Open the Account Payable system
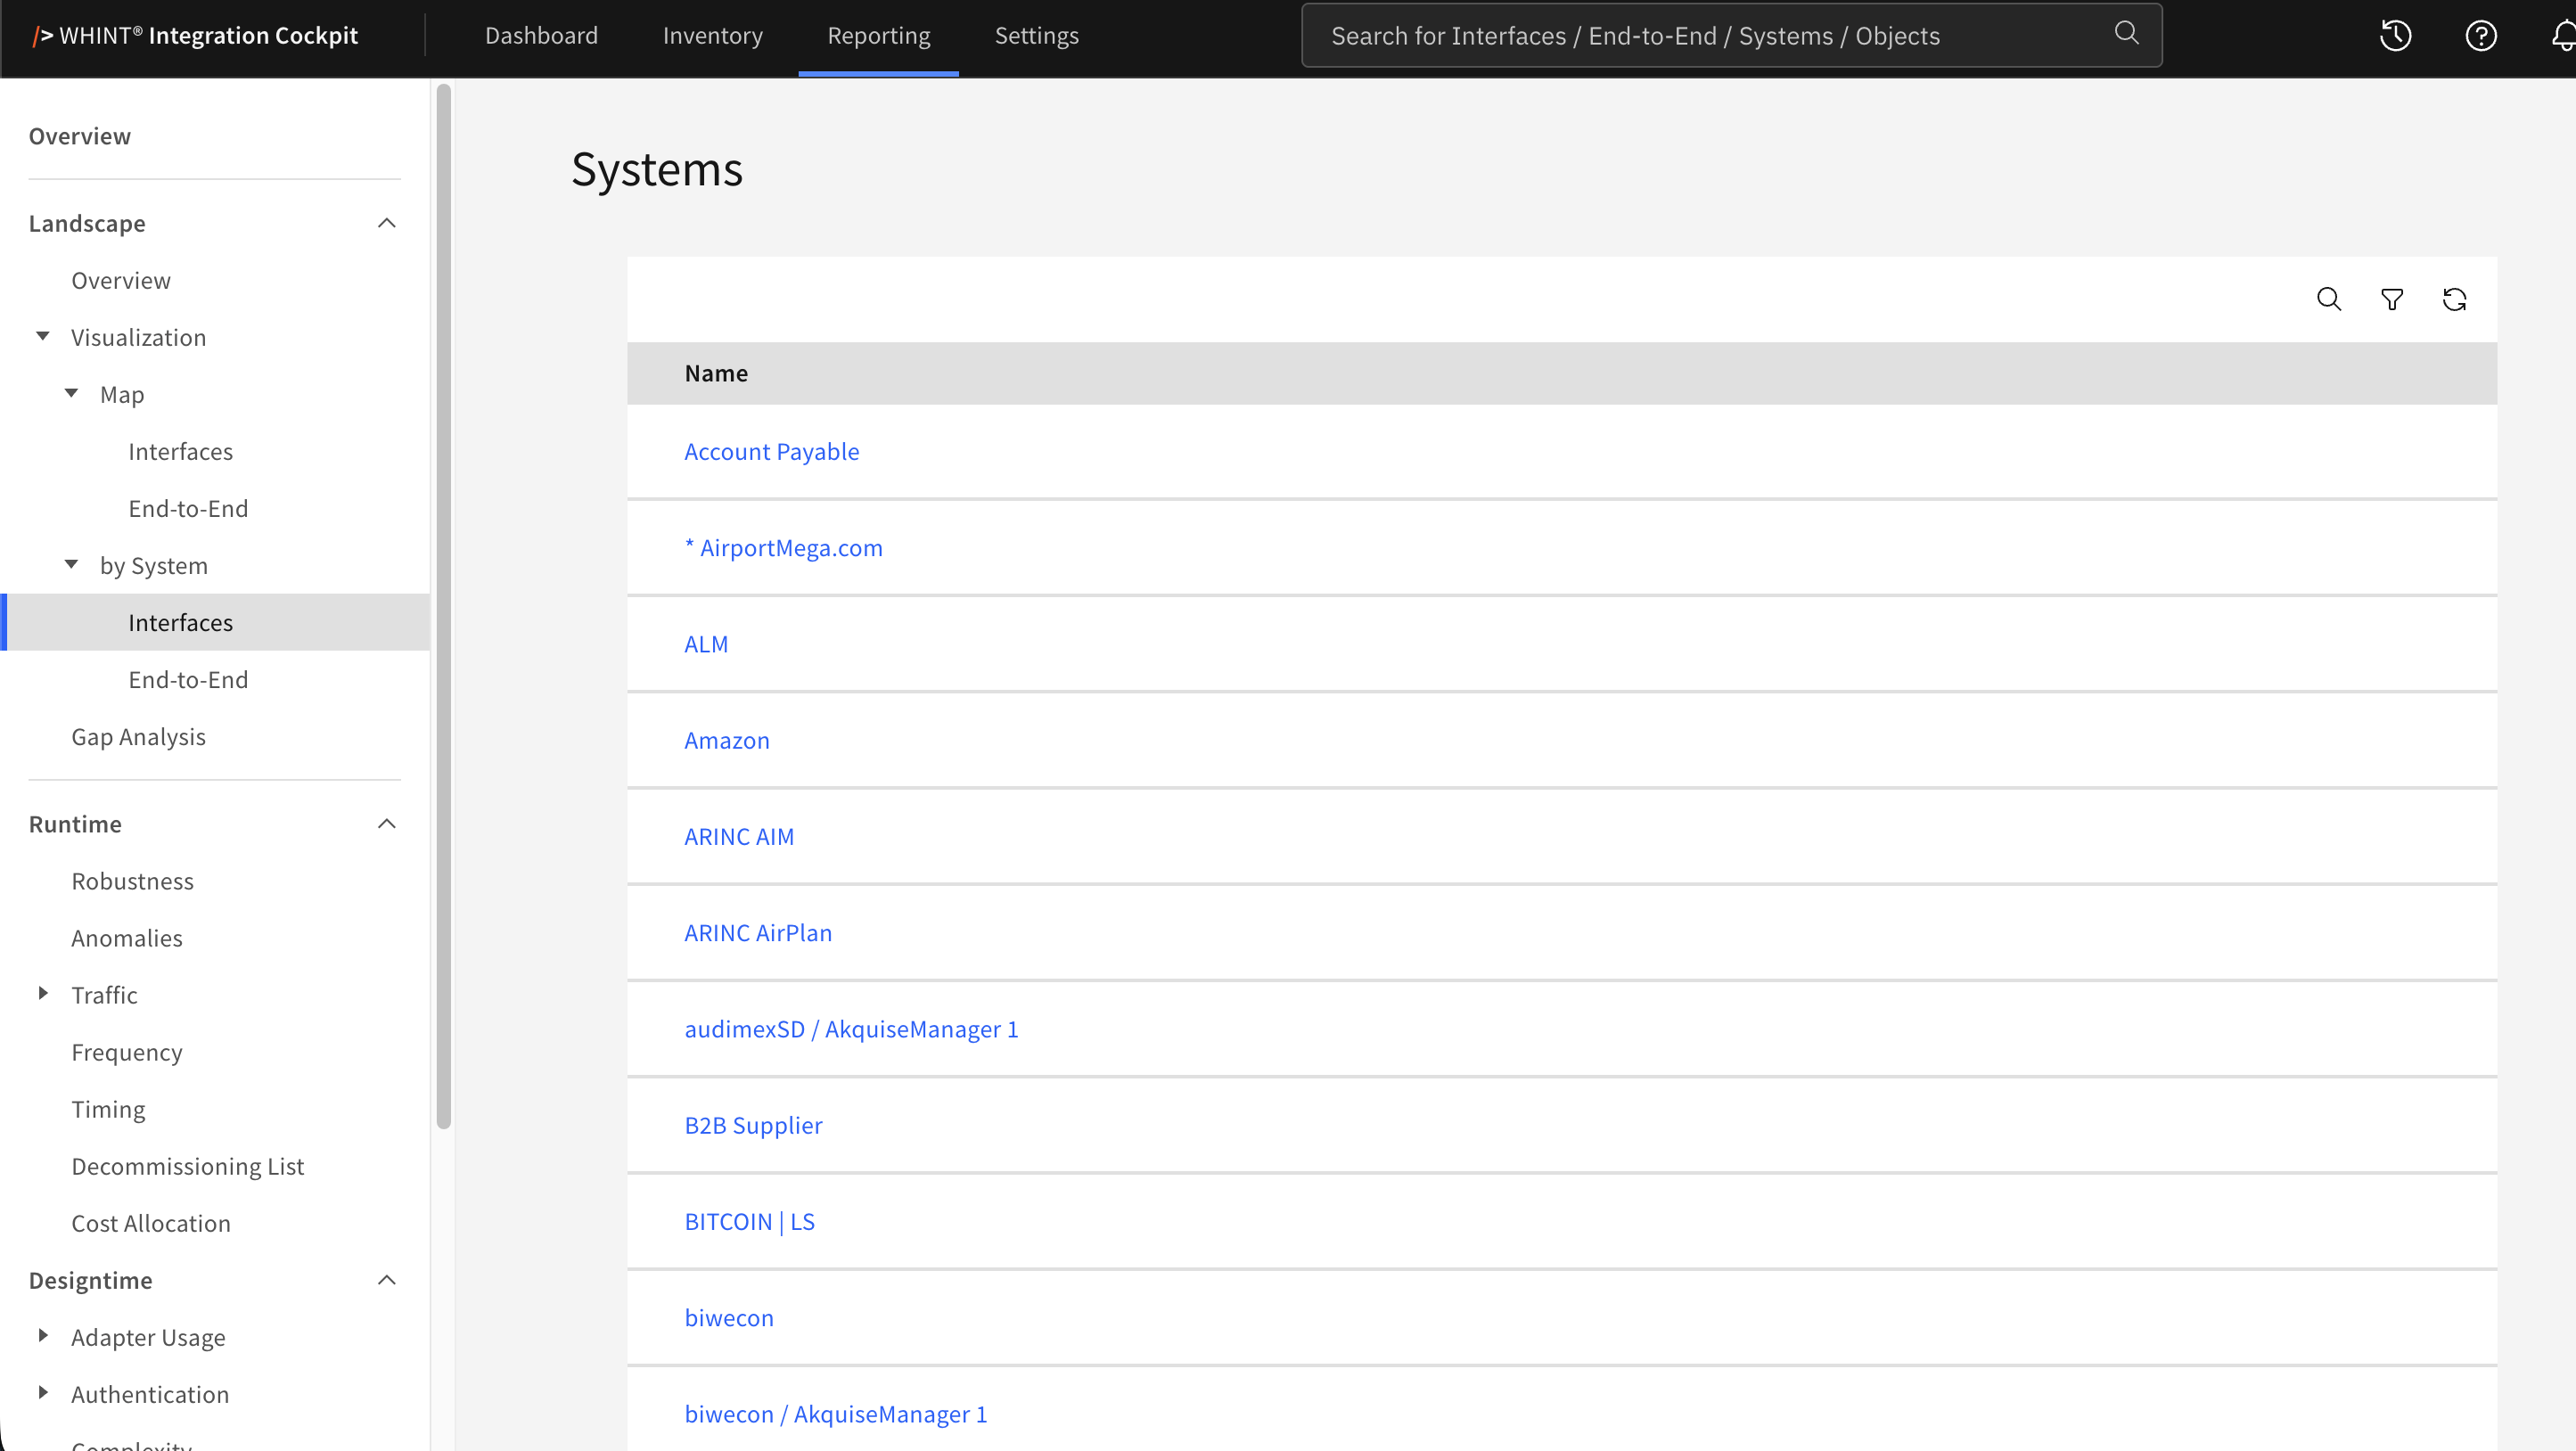This screenshot has height=1451, width=2576. (x=772, y=451)
